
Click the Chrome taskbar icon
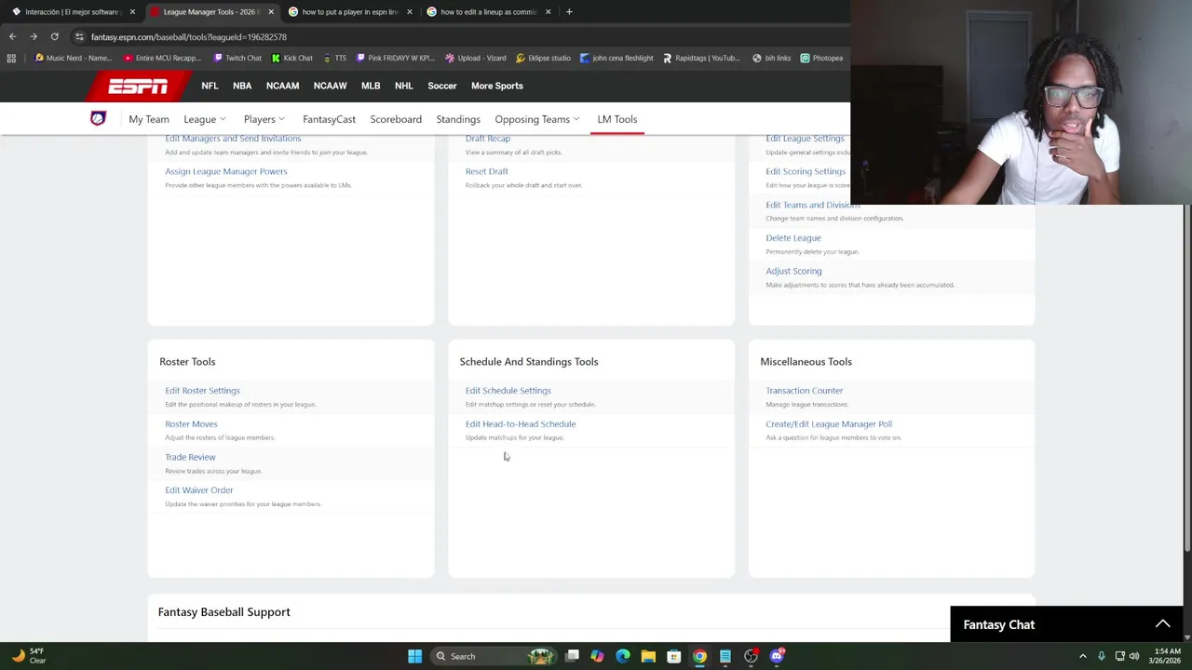699,656
